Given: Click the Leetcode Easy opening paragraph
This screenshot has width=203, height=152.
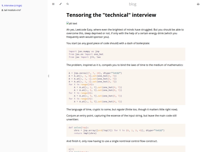Looking at the screenshot, I should coord(125,33).
